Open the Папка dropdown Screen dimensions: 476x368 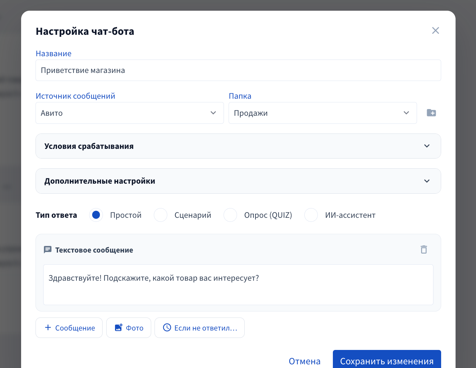pos(323,113)
